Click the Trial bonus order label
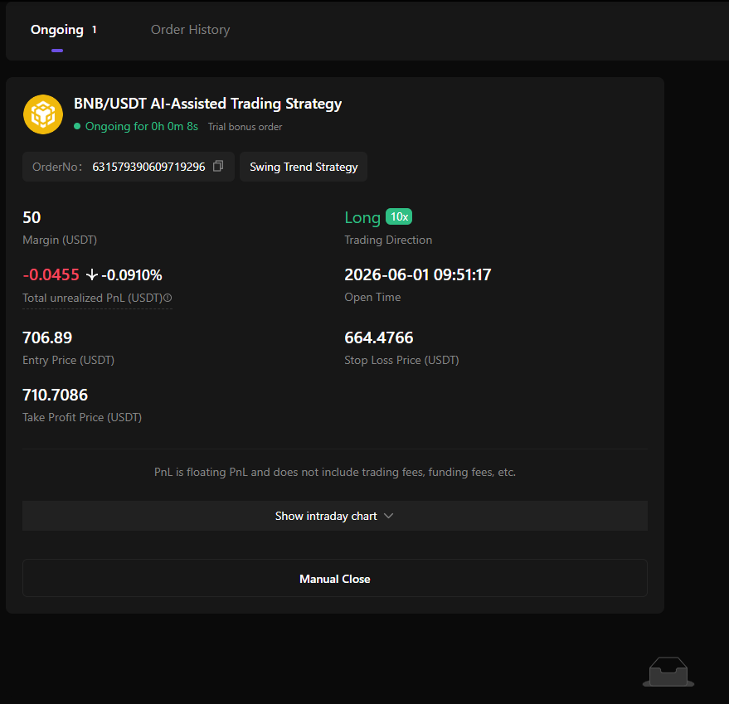This screenshot has width=729, height=704. point(245,127)
